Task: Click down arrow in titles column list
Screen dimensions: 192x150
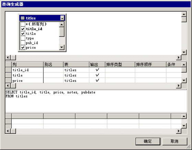Action: click(x=61, y=47)
